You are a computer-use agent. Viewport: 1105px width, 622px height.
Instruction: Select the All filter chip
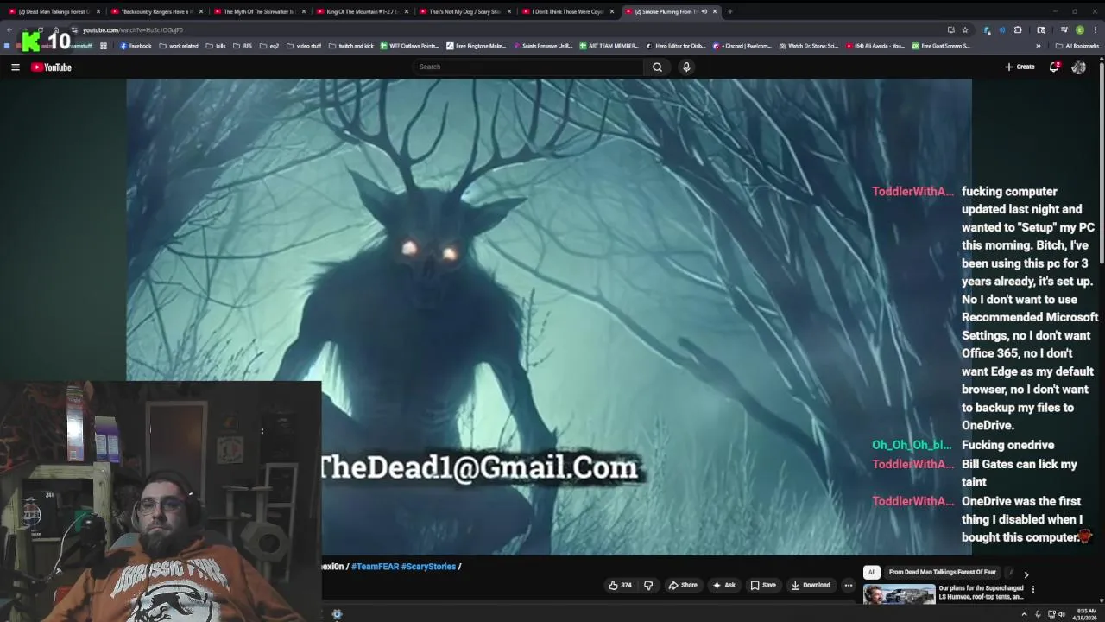click(x=872, y=572)
